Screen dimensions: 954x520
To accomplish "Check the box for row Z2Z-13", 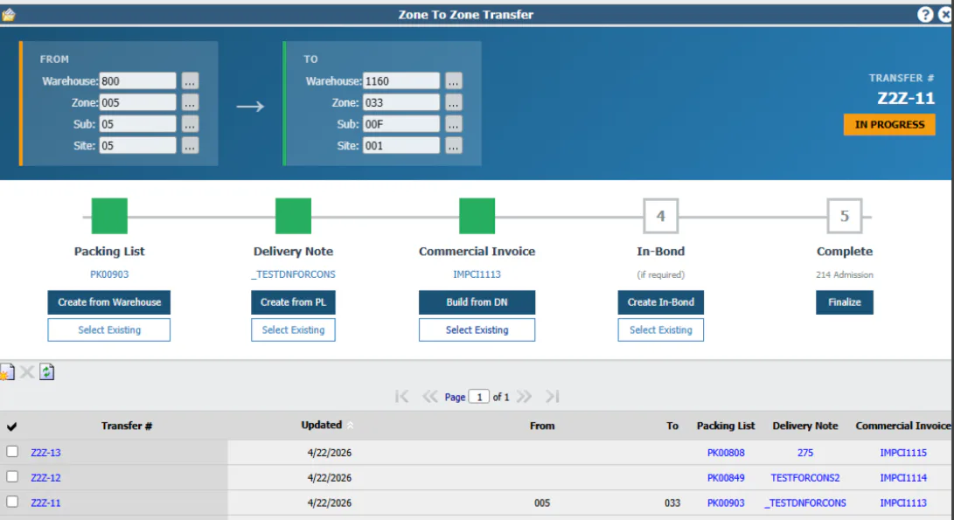I will pyautogui.click(x=12, y=452).
